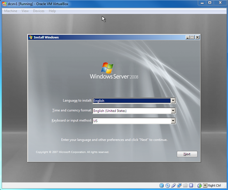Image resolution: width=228 pixels, height=190 pixels.
Task: Open the Keyboard or input method dropdown
Action: point(173,121)
